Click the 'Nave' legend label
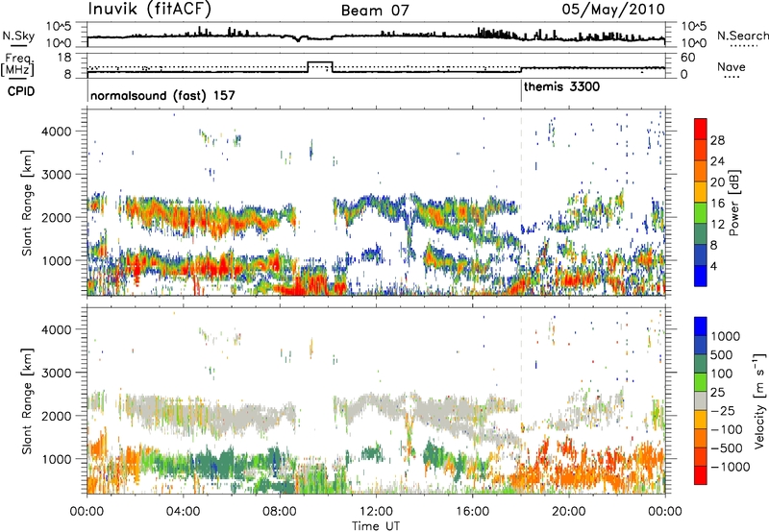 [x=732, y=66]
